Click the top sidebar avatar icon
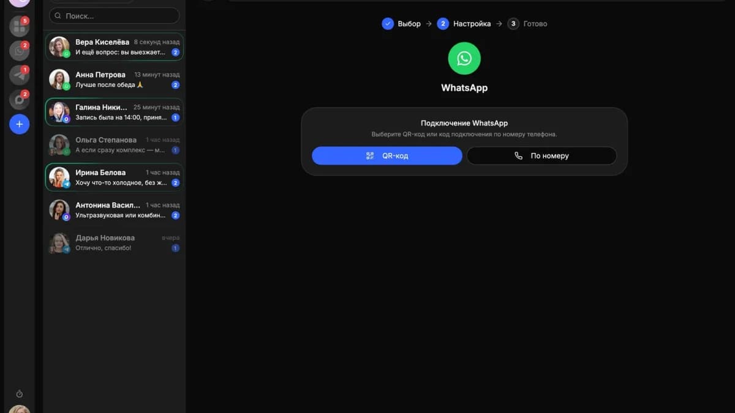The image size is (735, 413). pos(19,2)
